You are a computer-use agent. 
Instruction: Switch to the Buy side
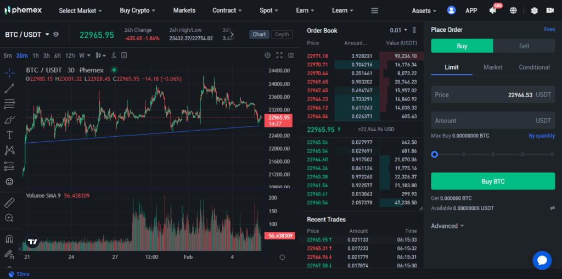tap(462, 46)
